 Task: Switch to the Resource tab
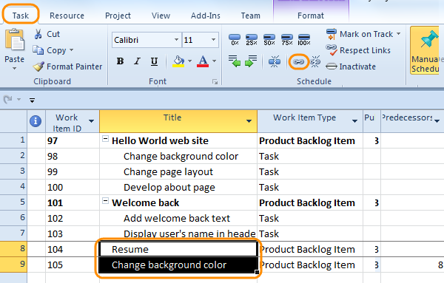click(67, 16)
